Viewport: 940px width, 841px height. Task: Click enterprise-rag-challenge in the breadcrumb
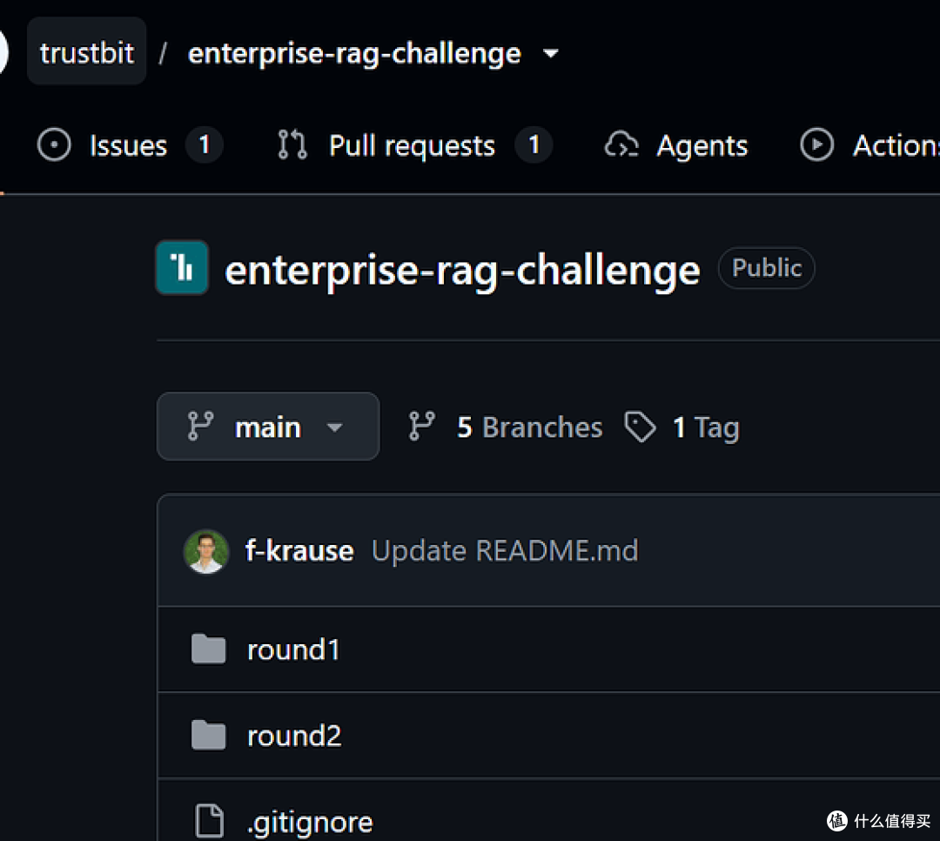354,53
